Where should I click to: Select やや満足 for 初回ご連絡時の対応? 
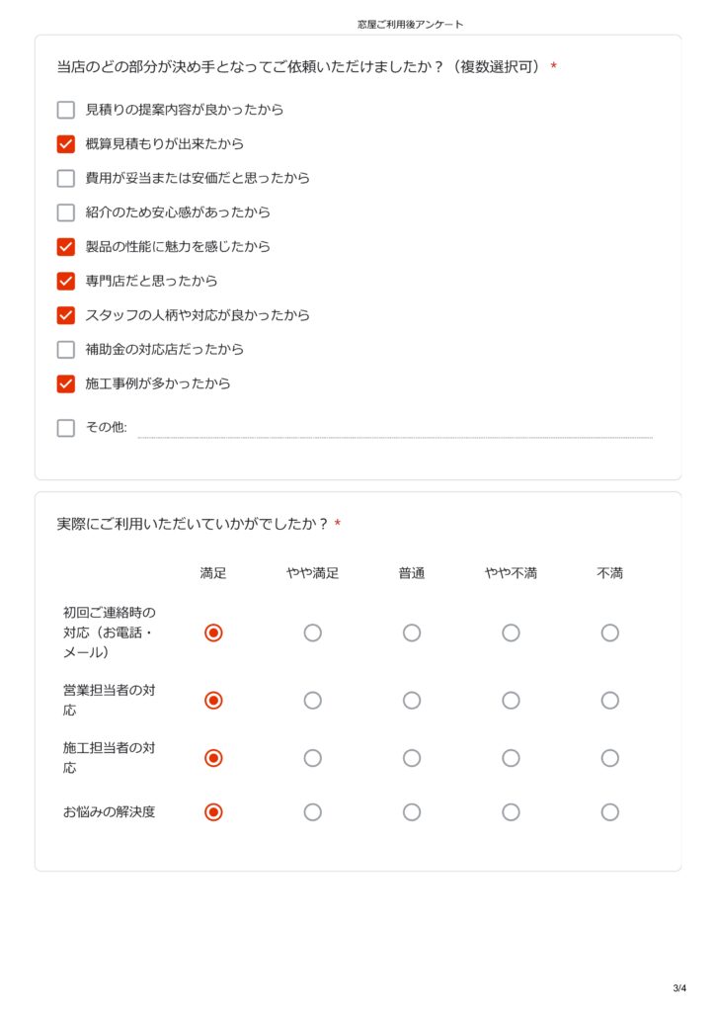pos(312,632)
